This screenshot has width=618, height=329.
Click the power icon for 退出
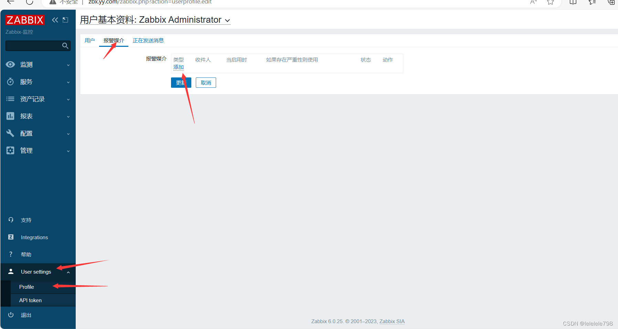coord(11,315)
